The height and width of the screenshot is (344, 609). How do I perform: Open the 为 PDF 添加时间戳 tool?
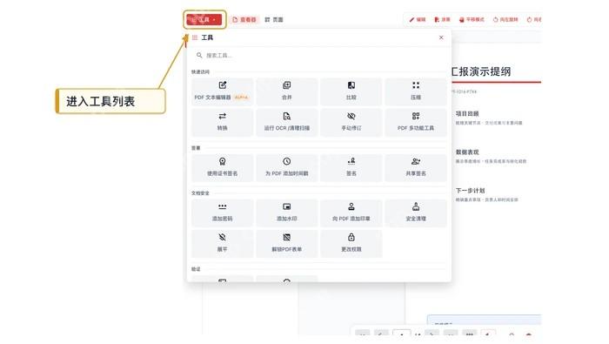pyautogui.click(x=286, y=167)
